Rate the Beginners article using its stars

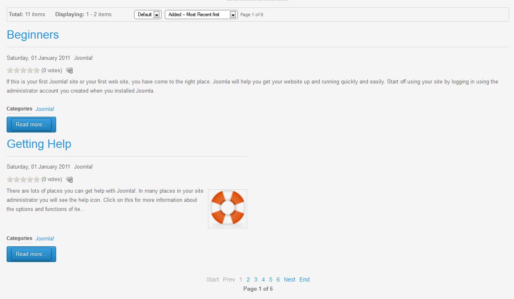pos(23,71)
